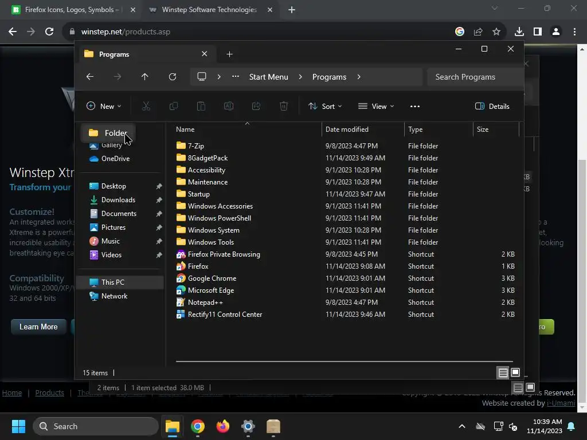Click the Chrome profile avatar icon
The width and height of the screenshot is (587, 440).
556,32
